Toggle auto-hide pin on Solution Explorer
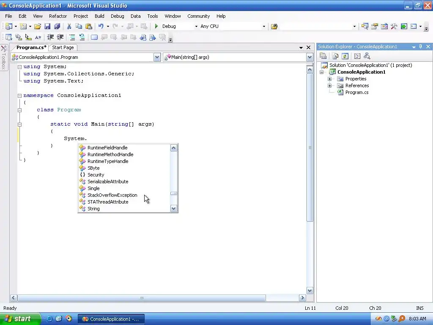Screen dimensions: 433x325 [x=421, y=47]
